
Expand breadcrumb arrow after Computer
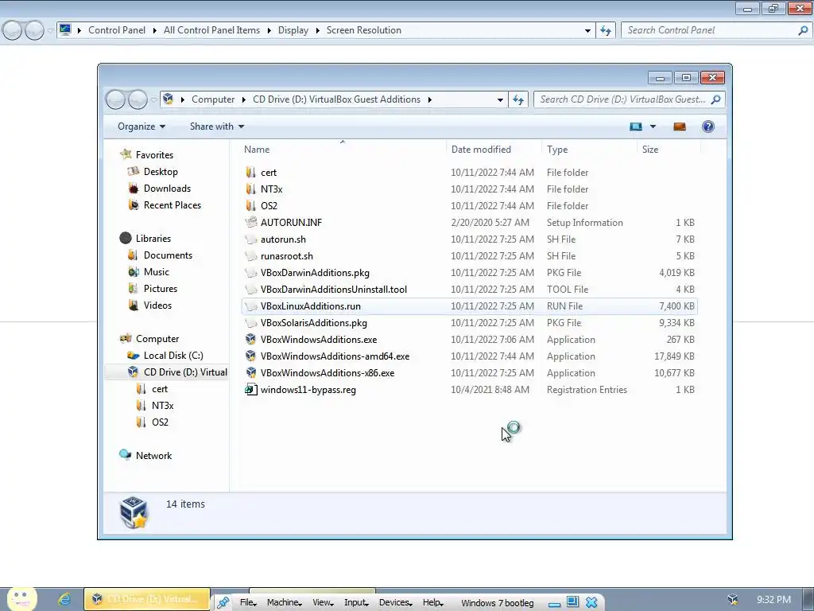(243, 99)
